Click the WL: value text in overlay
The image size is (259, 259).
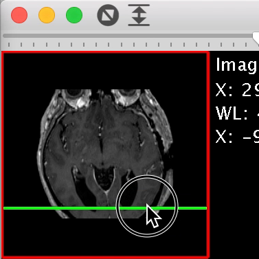tap(237, 113)
